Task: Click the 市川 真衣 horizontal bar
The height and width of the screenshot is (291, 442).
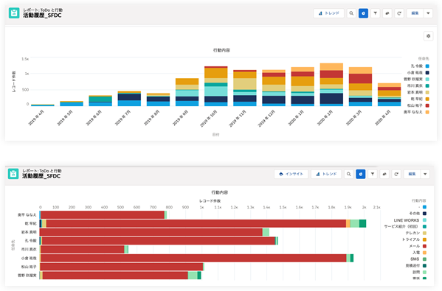Action: pyautogui.click(x=84, y=249)
